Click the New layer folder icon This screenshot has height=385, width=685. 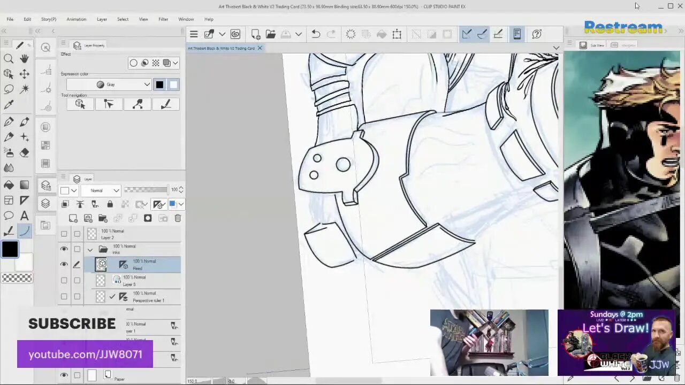103,218
